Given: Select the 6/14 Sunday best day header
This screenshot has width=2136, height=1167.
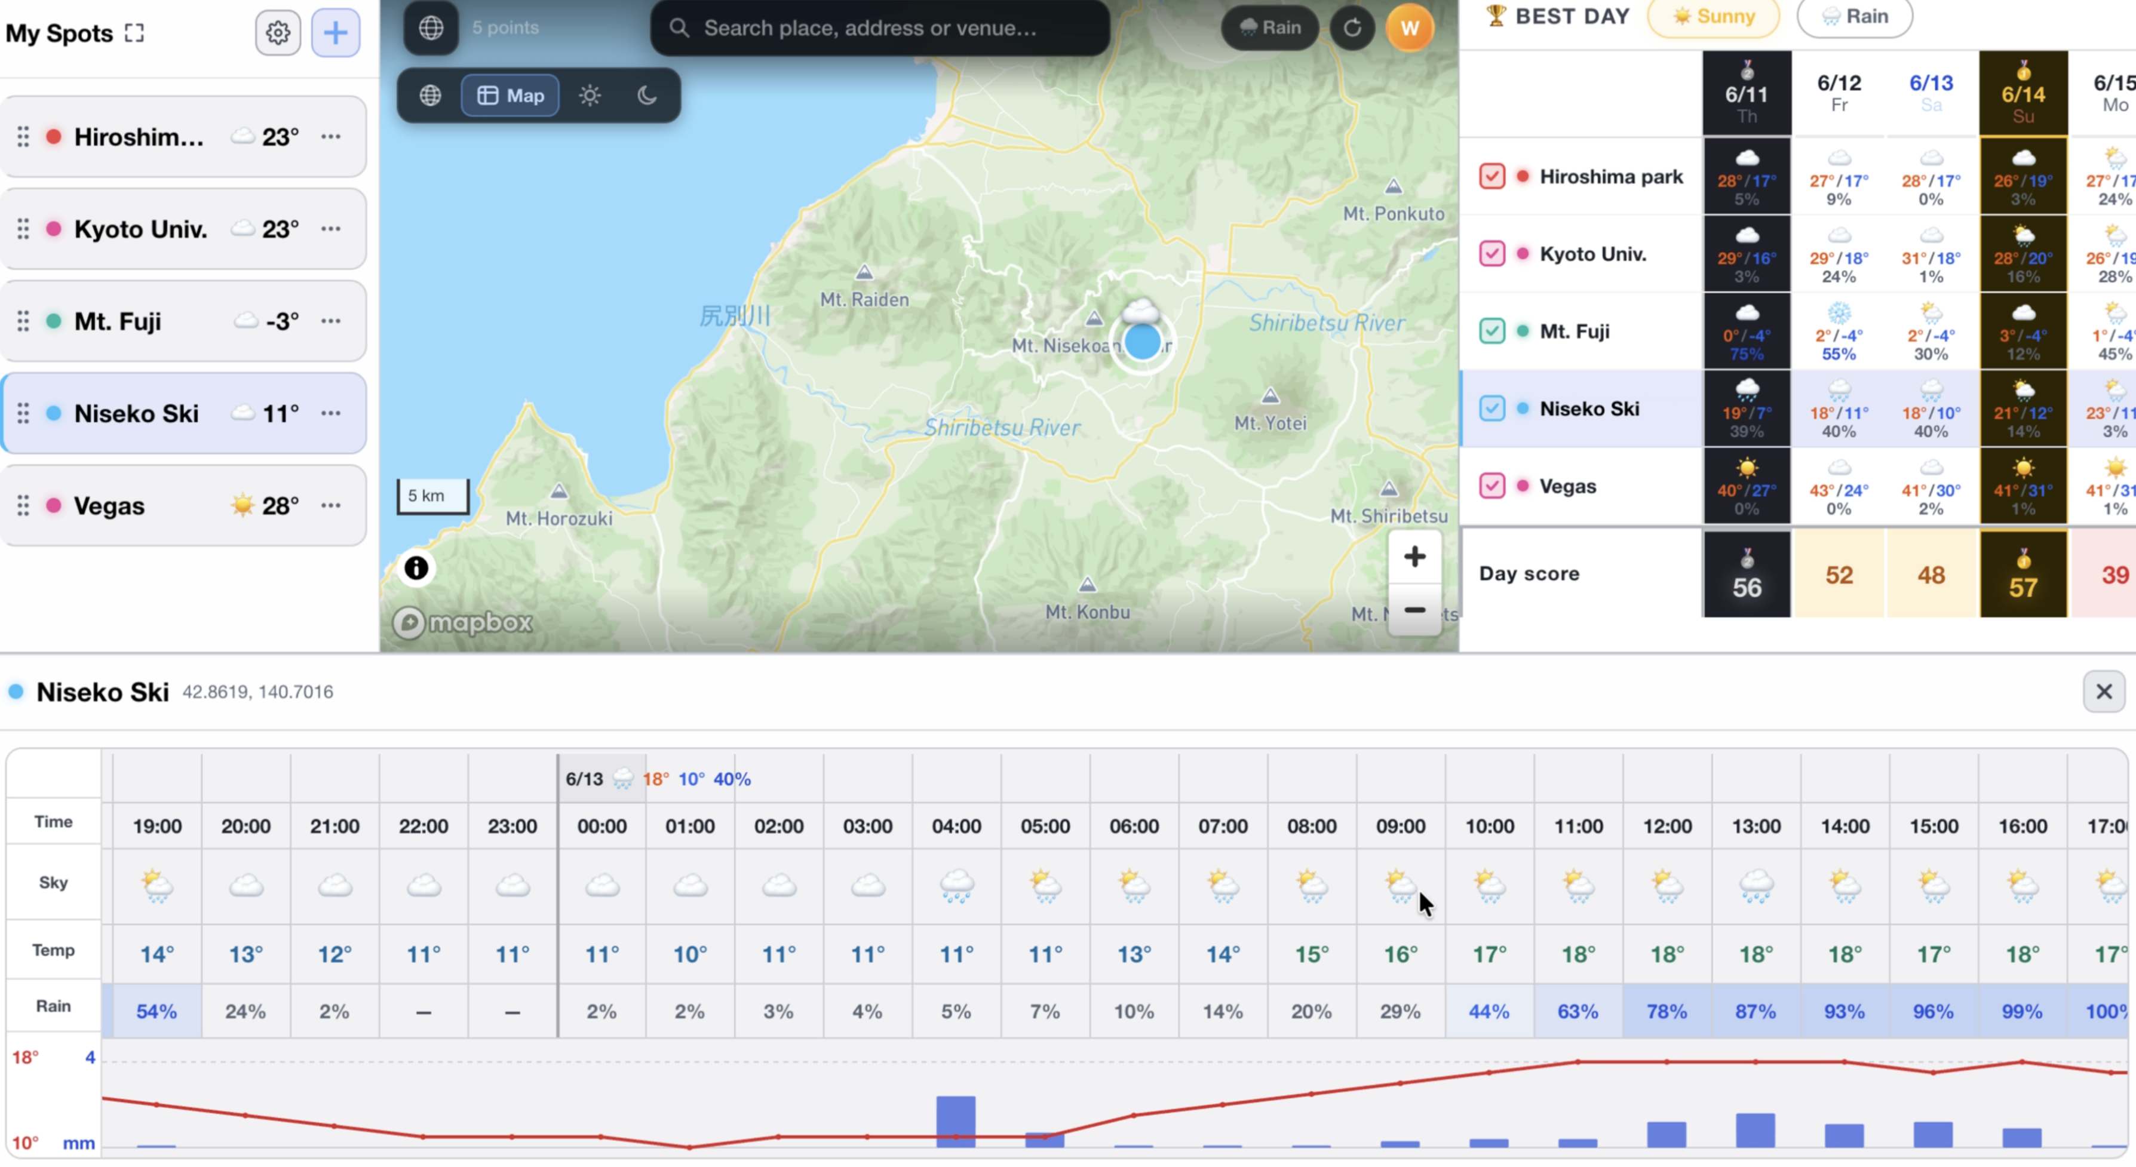Looking at the screenshot, I should [2023, 93].
